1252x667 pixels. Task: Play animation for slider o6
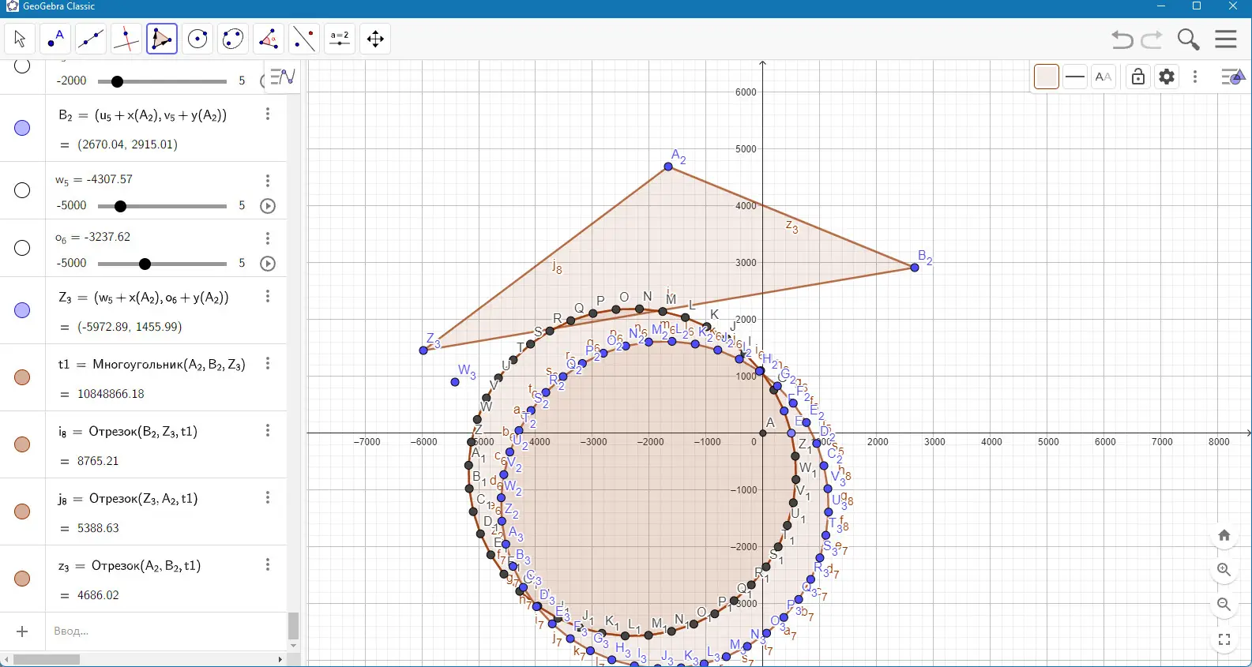[268, 264]
